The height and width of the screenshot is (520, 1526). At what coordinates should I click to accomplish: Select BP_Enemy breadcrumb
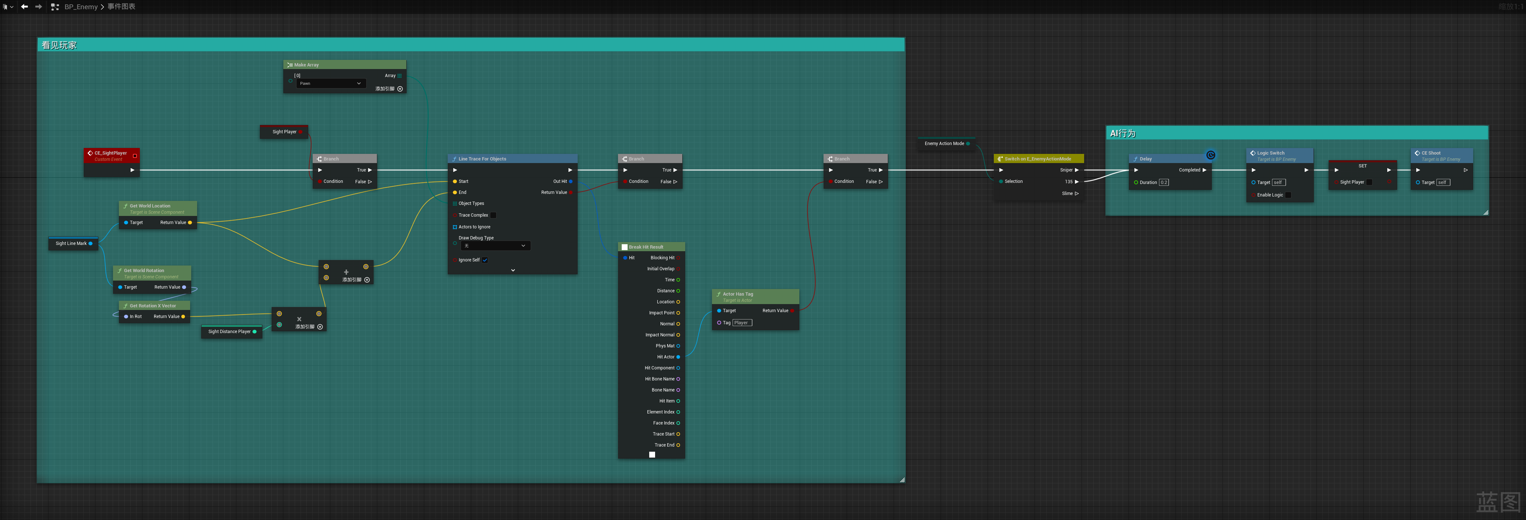[81, 7]
